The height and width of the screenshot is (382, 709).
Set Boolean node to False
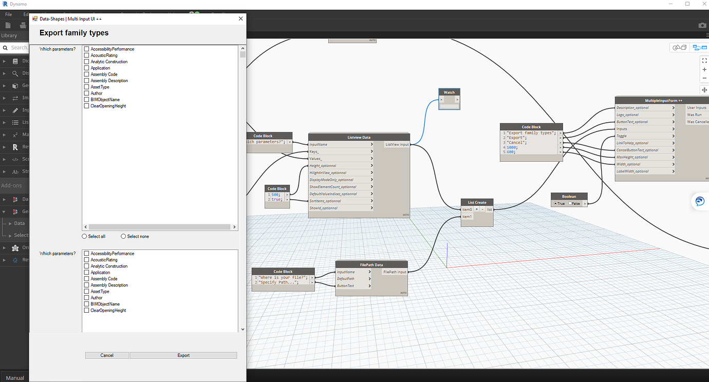tap(570, 203)
